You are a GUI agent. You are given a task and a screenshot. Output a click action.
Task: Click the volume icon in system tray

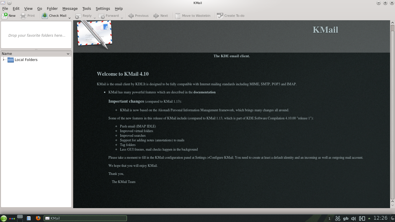(353, 219)
